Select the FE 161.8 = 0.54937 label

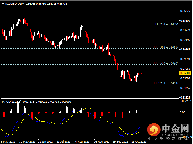pos(166,83)
